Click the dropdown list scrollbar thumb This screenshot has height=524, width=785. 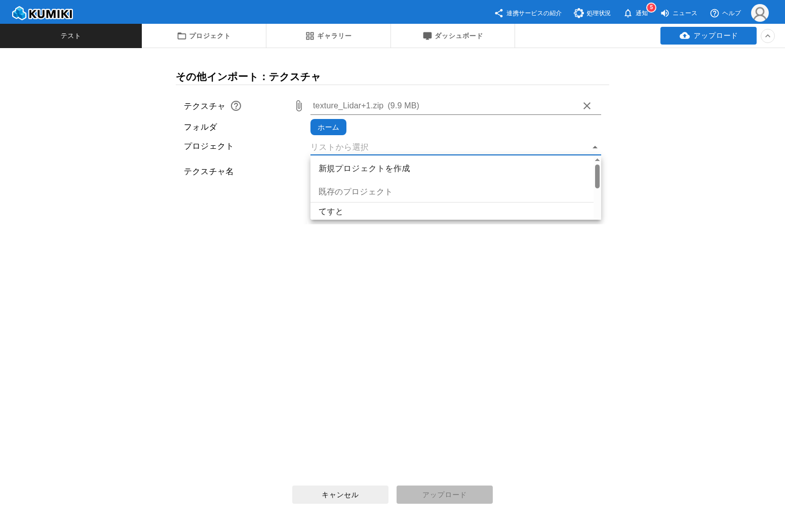tap(597, 176)
